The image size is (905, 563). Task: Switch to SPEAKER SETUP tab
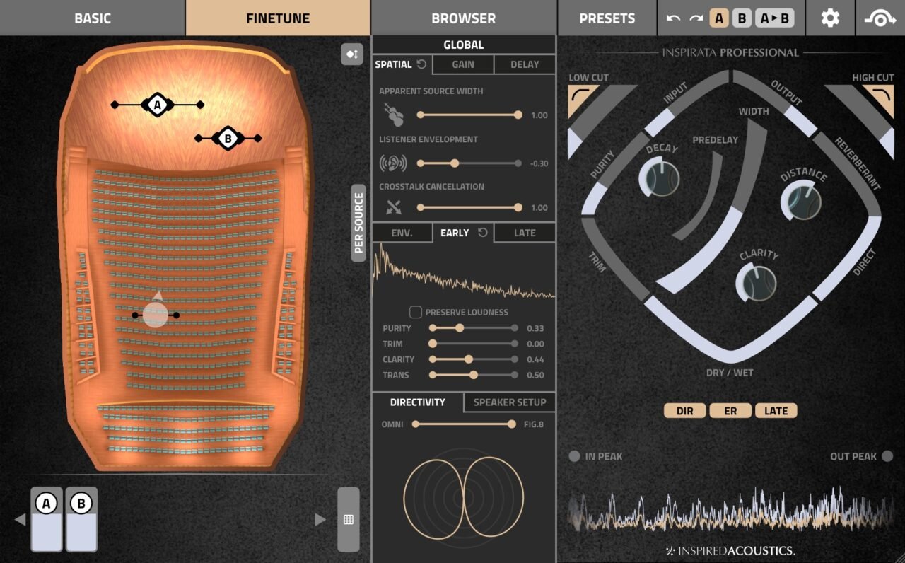pos(510,402)
